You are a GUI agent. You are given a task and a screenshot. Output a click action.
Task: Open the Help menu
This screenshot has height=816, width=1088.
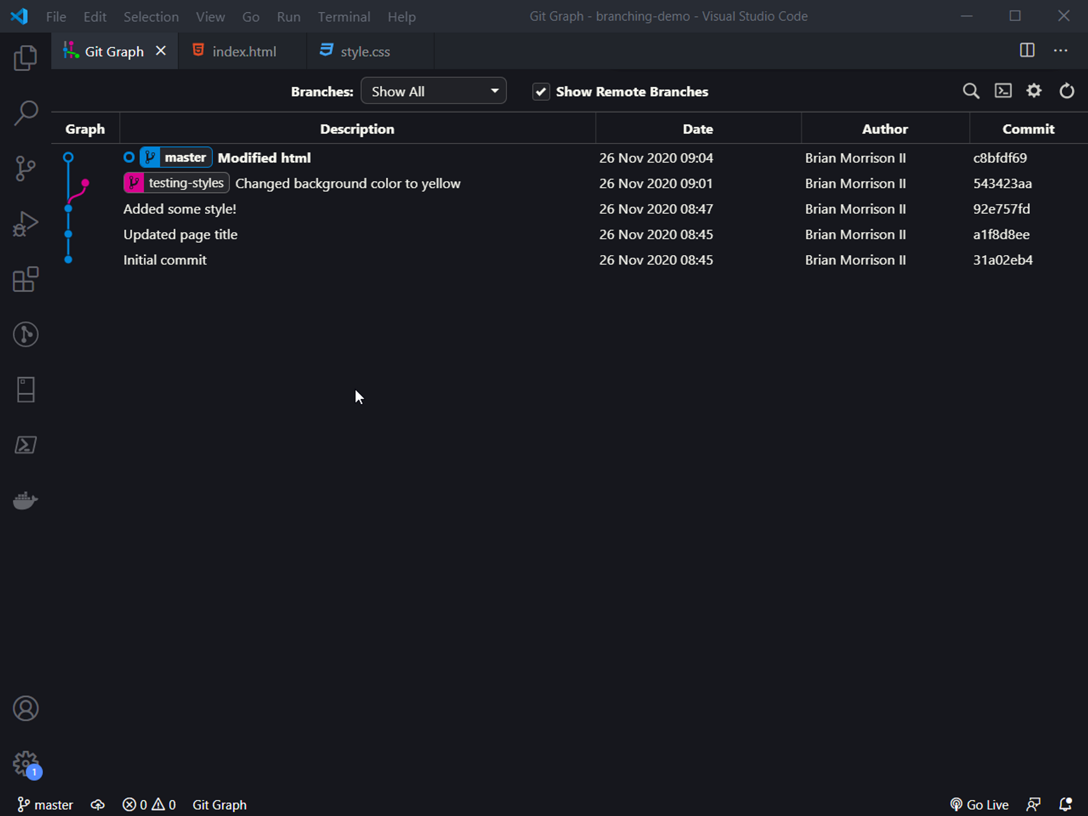pyautogui.click(x=401, y=17)
